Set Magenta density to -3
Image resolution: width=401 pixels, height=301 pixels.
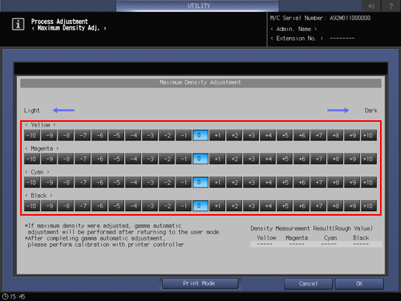tap(150, 159)
